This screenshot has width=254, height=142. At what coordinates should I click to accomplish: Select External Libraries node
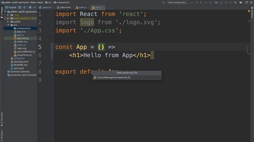[19, 72]
